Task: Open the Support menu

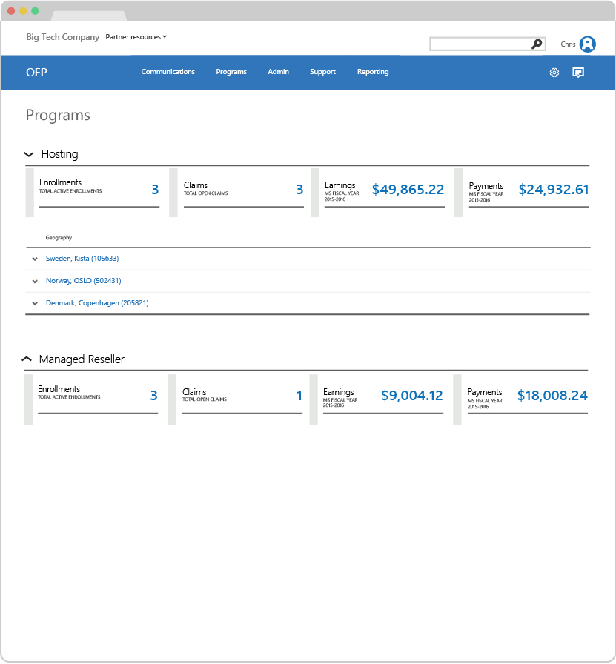Action: (x=322, y=72)
